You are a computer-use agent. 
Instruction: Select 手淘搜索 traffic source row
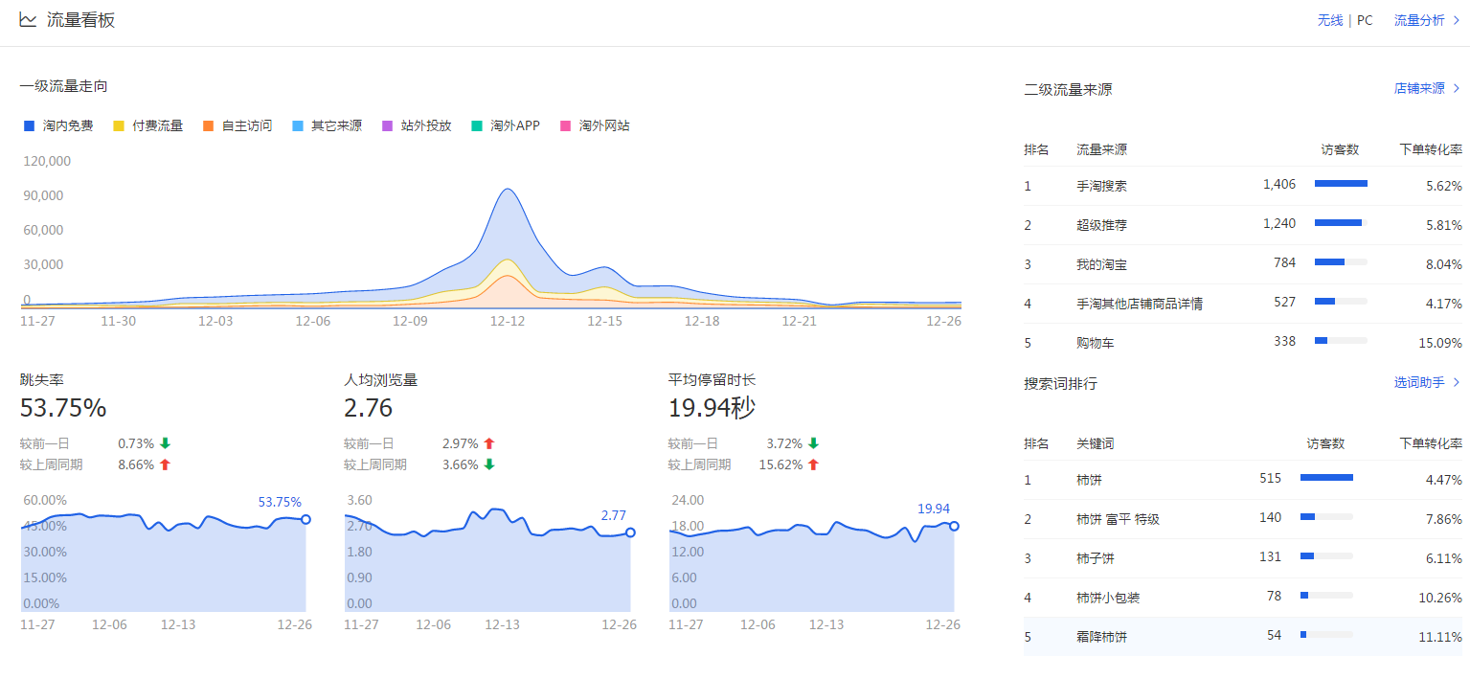tap(1101, 186)
